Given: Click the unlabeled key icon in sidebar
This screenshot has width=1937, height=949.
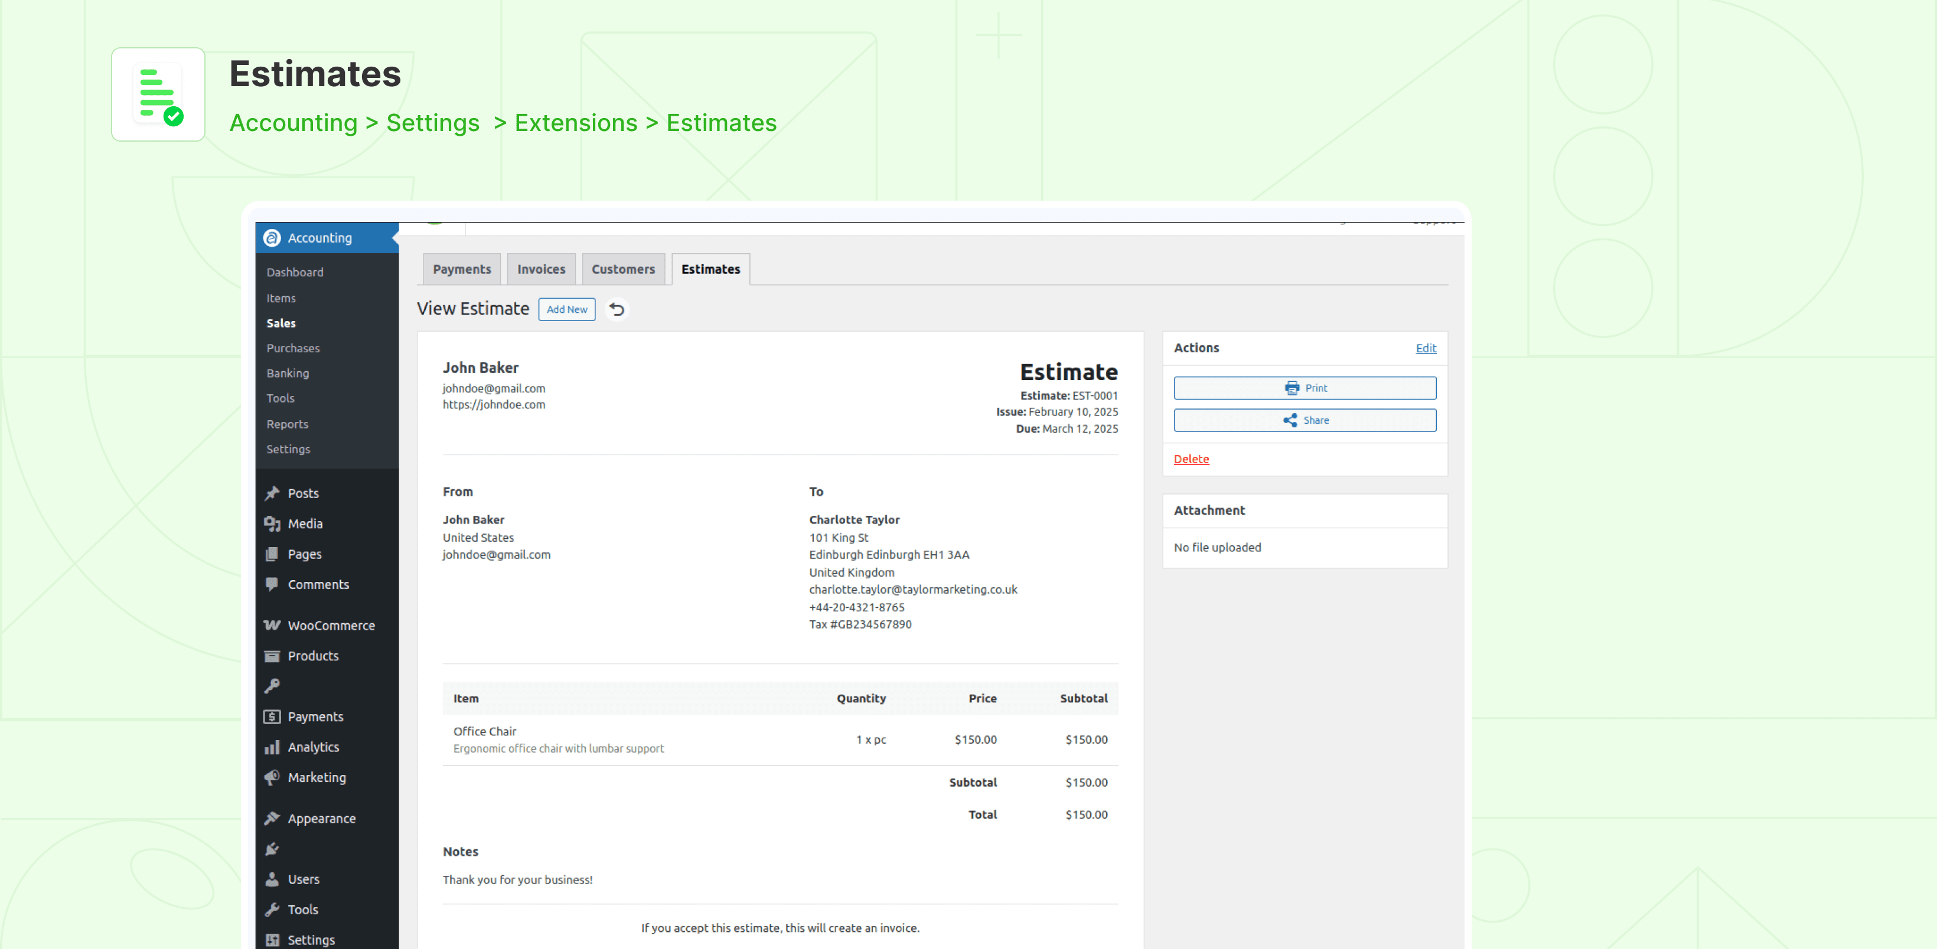Looking at the screenshot, I should tap(272, 686).
